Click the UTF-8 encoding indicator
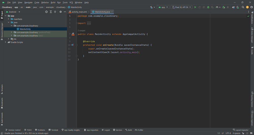Image resolution: width=254 pixels, height=135 pixels. click(x=228, y=133)
